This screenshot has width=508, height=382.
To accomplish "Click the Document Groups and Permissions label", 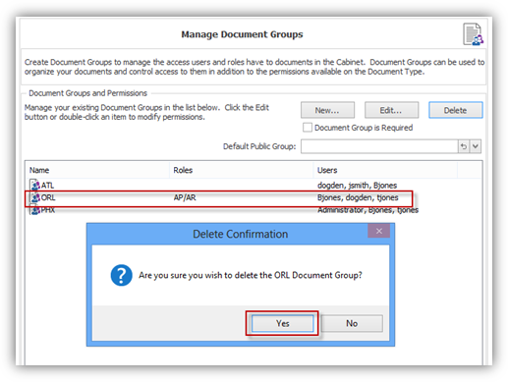I will [x=87, y=93].
